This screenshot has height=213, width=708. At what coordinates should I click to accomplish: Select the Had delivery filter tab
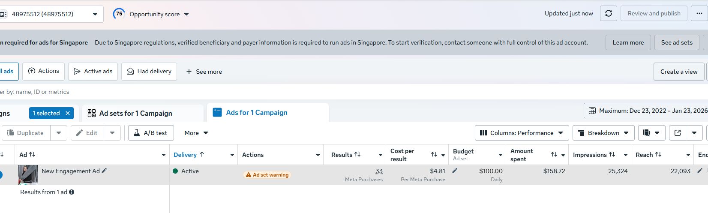point(149,72)
